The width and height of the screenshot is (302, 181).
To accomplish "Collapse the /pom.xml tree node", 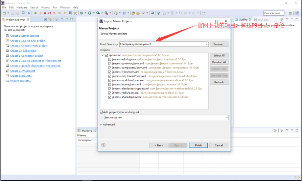I will pyautogui.click(x=103, y=55).
